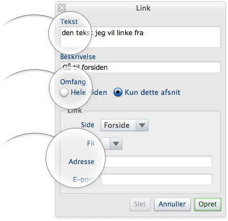Click inside the Tekst text area
The width and height of the screenshot is (228, 221).
pyautogui.click(x=140, y=37)
